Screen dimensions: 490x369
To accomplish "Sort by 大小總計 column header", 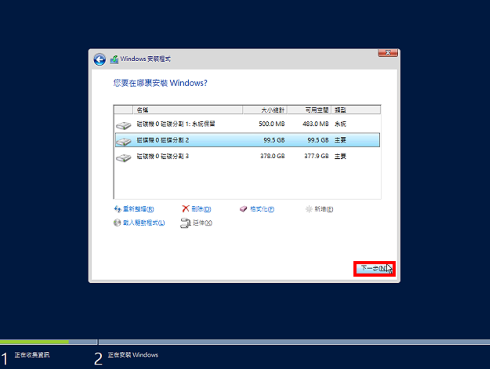I will click(x=265, y=110).
